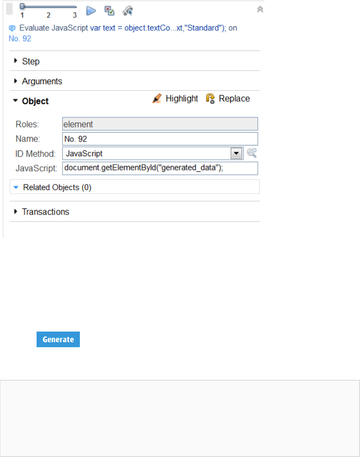
Task: Click the Highlight marker icon
Action: (157, 99)
